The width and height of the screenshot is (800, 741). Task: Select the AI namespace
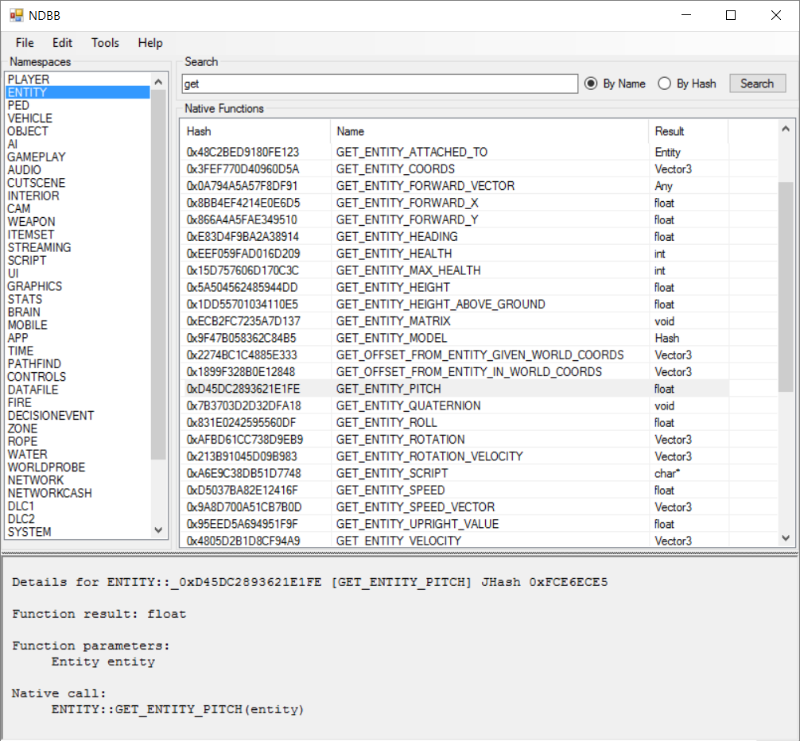click(78, 144)
